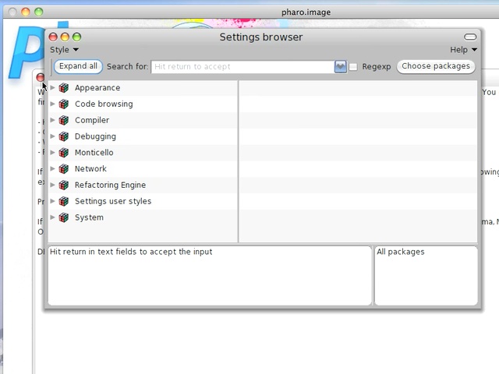
Task: Click the Choose packages button
Action: (436, 66)
